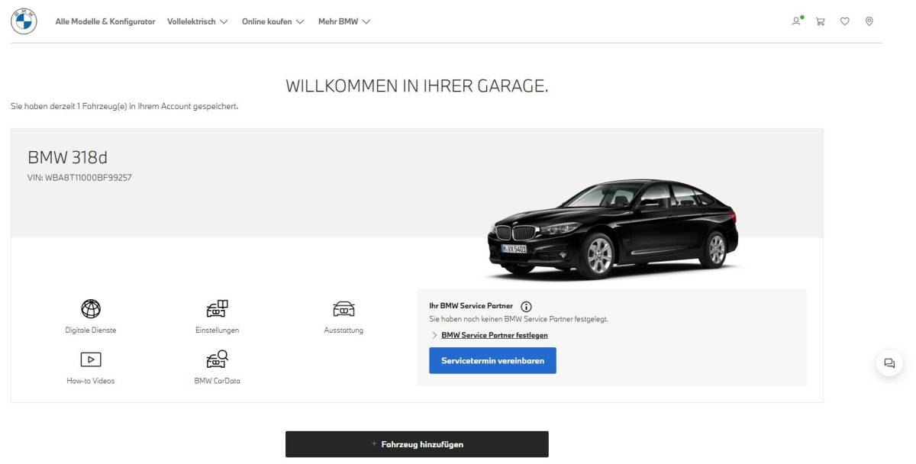Open the How-to Videos play icon
Viewport: 916px width, 464px height.
pos(90,359)
